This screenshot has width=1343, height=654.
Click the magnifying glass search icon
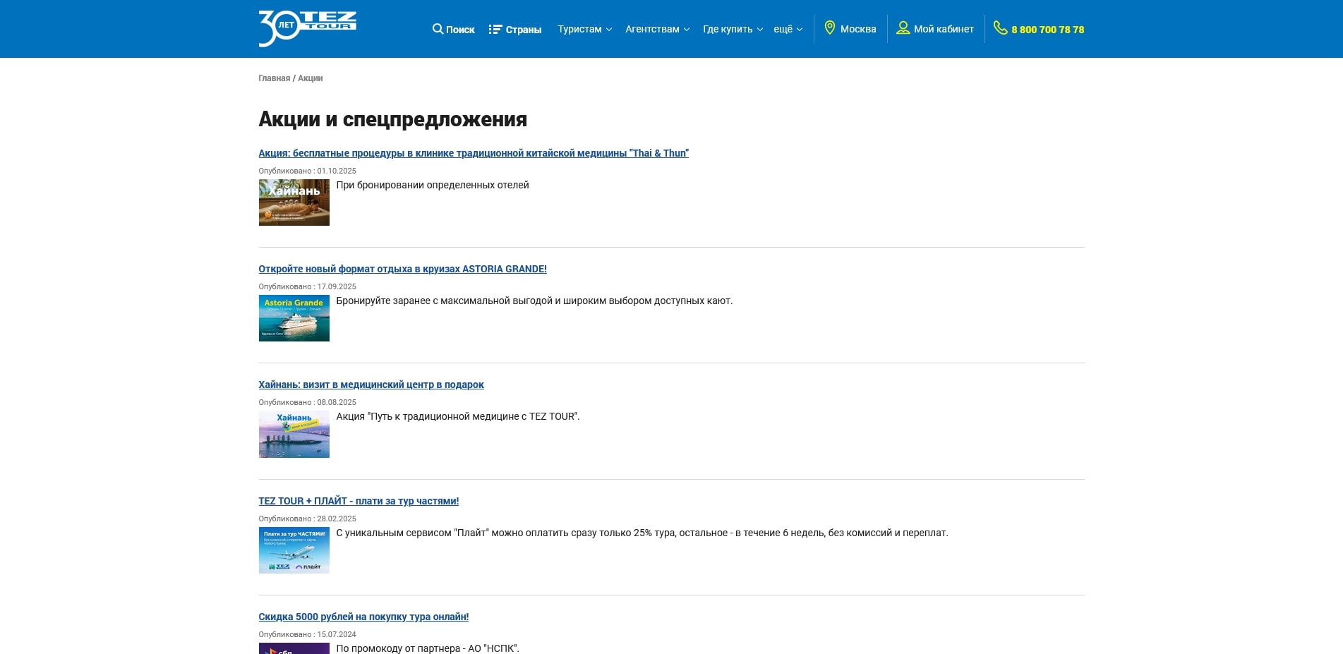438,29
